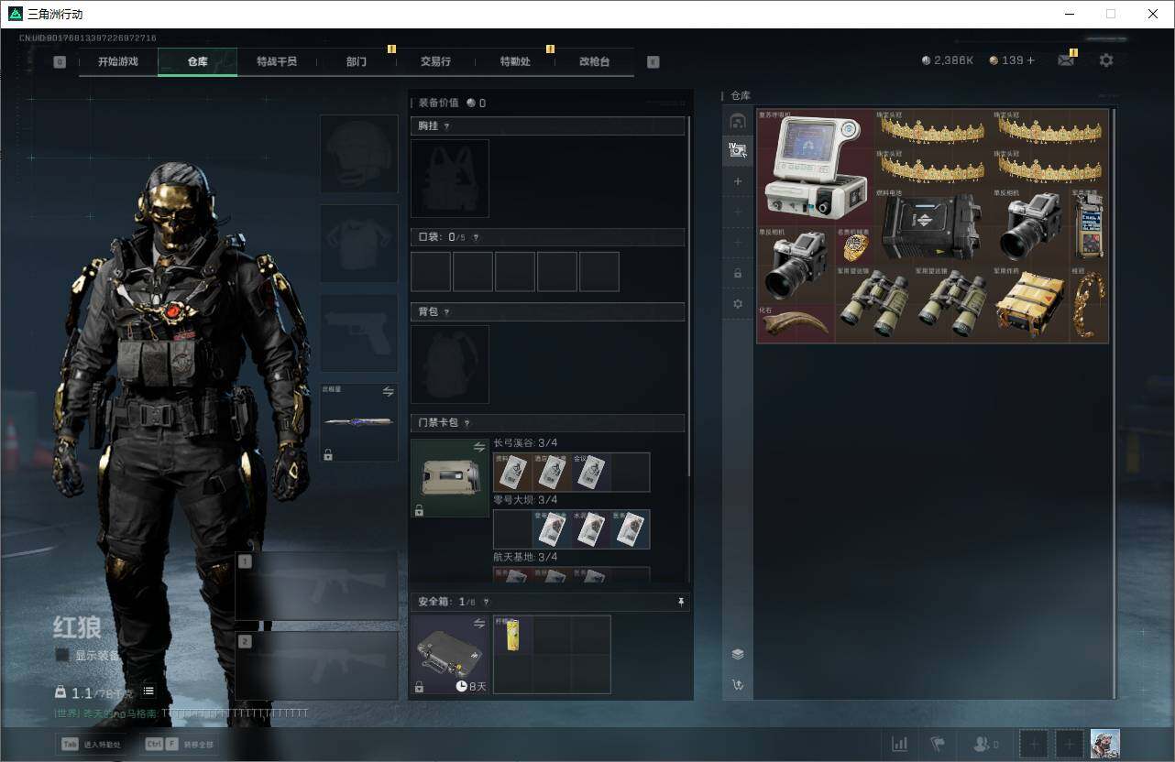Open help tooltip next to 口袋
Screen dimensions: 1175x762
click(476, 237)
